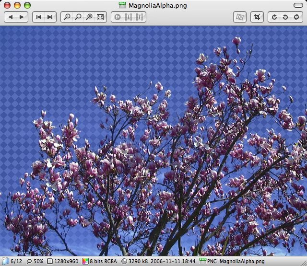Fit the image to the screen
This screenshot has width=307, height=266.
tap(100, 17)
